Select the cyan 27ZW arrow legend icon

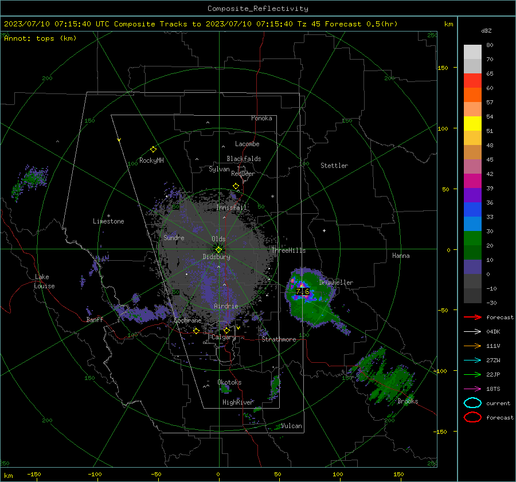tap(472, 360)
